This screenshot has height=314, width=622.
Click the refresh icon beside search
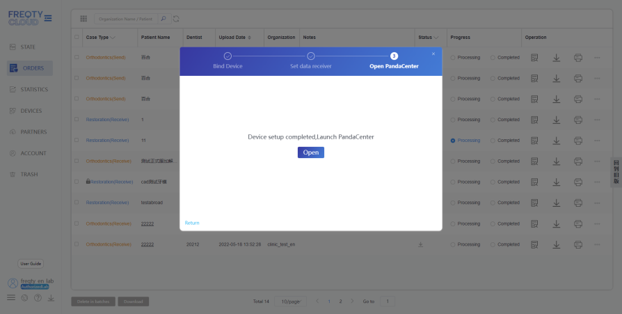click(x=176, y=19)
